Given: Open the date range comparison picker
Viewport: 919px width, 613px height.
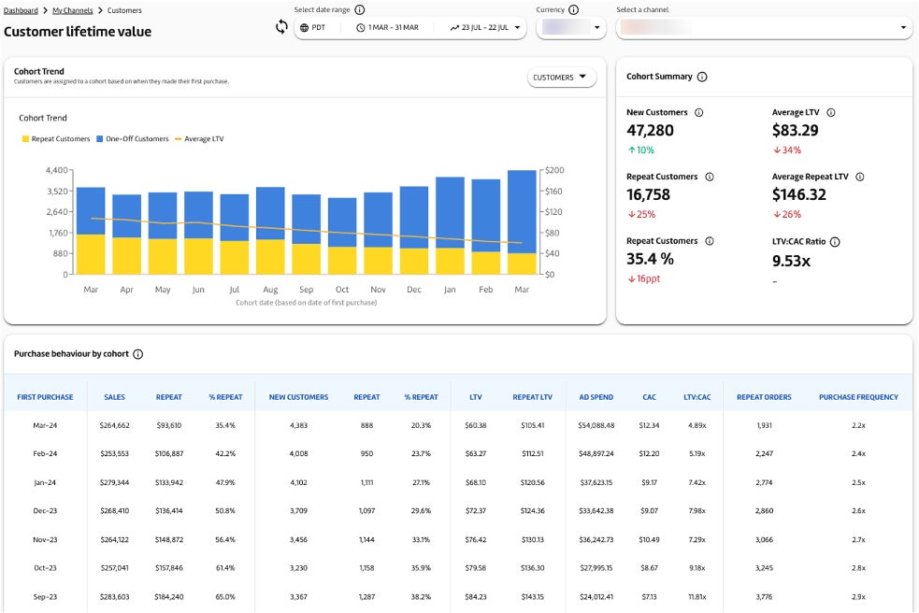Looking at the screenshot, I should click(483, 28).
